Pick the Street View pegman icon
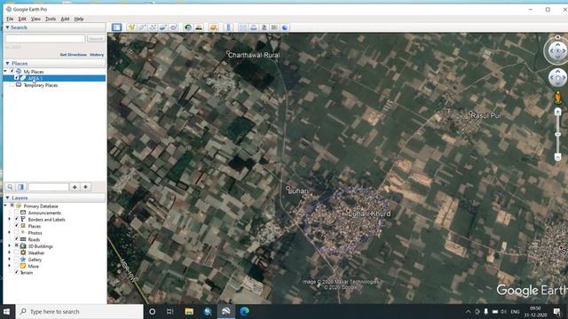The height and width of the screenshot is (319, 568). click(558, 97)
